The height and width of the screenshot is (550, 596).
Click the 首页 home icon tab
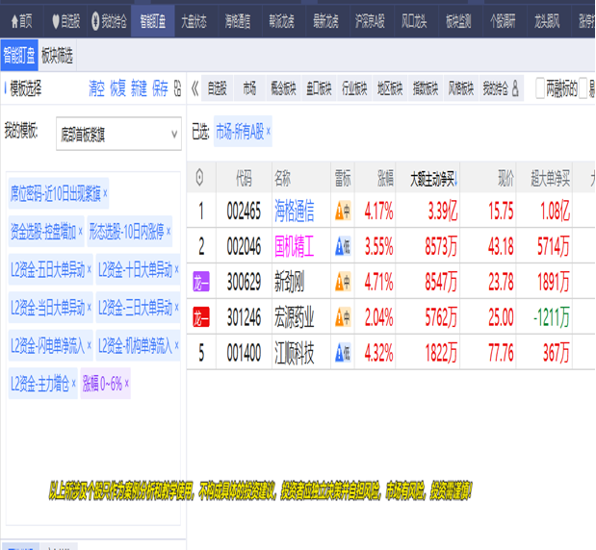[19, 19]
